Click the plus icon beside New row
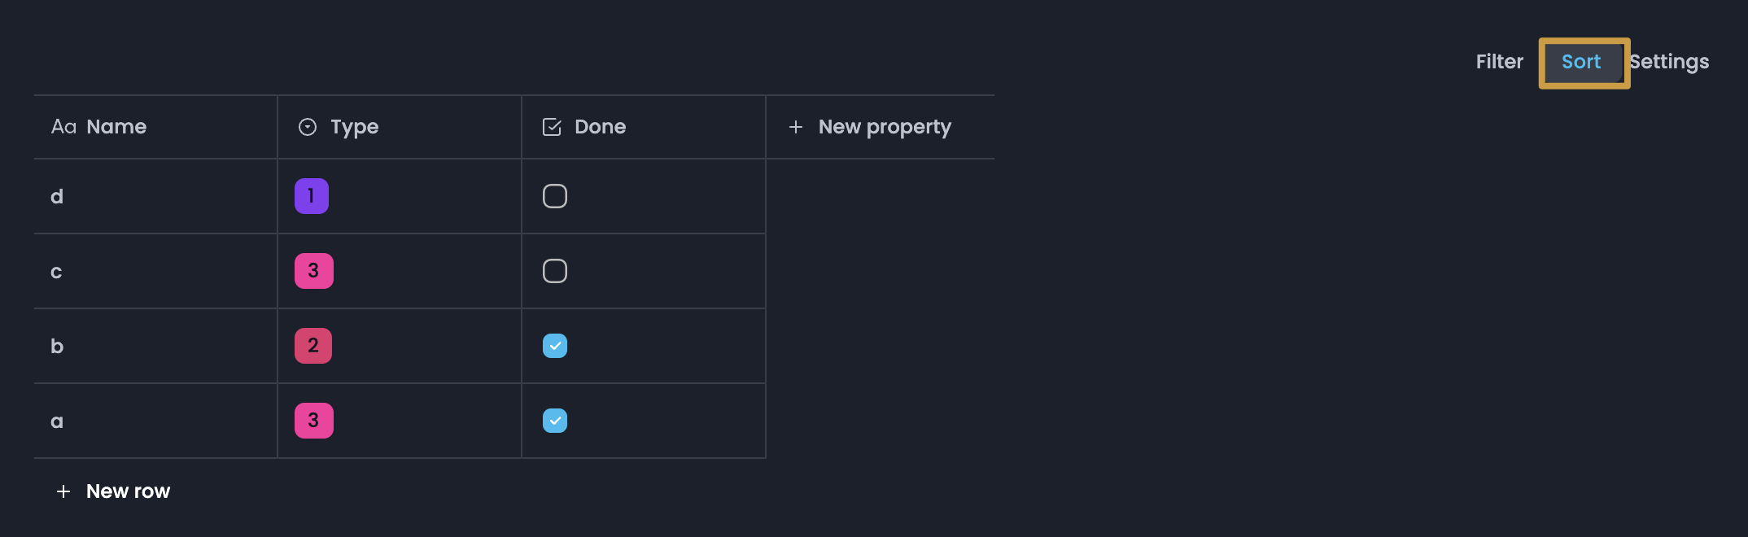The height and width of the screenshot is (537, 1748). point(63,491)
